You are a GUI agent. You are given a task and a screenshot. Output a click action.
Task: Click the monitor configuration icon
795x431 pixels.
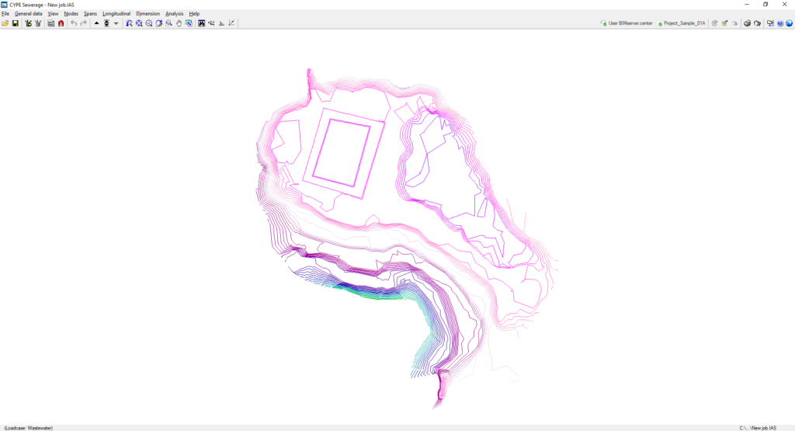[770, 23]
